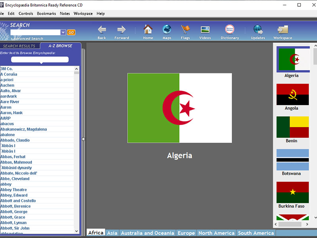This screenshot has height=238, width=317.
Task: Click flag panel vertical scroll-down arrow
Action: click(315, 217)
